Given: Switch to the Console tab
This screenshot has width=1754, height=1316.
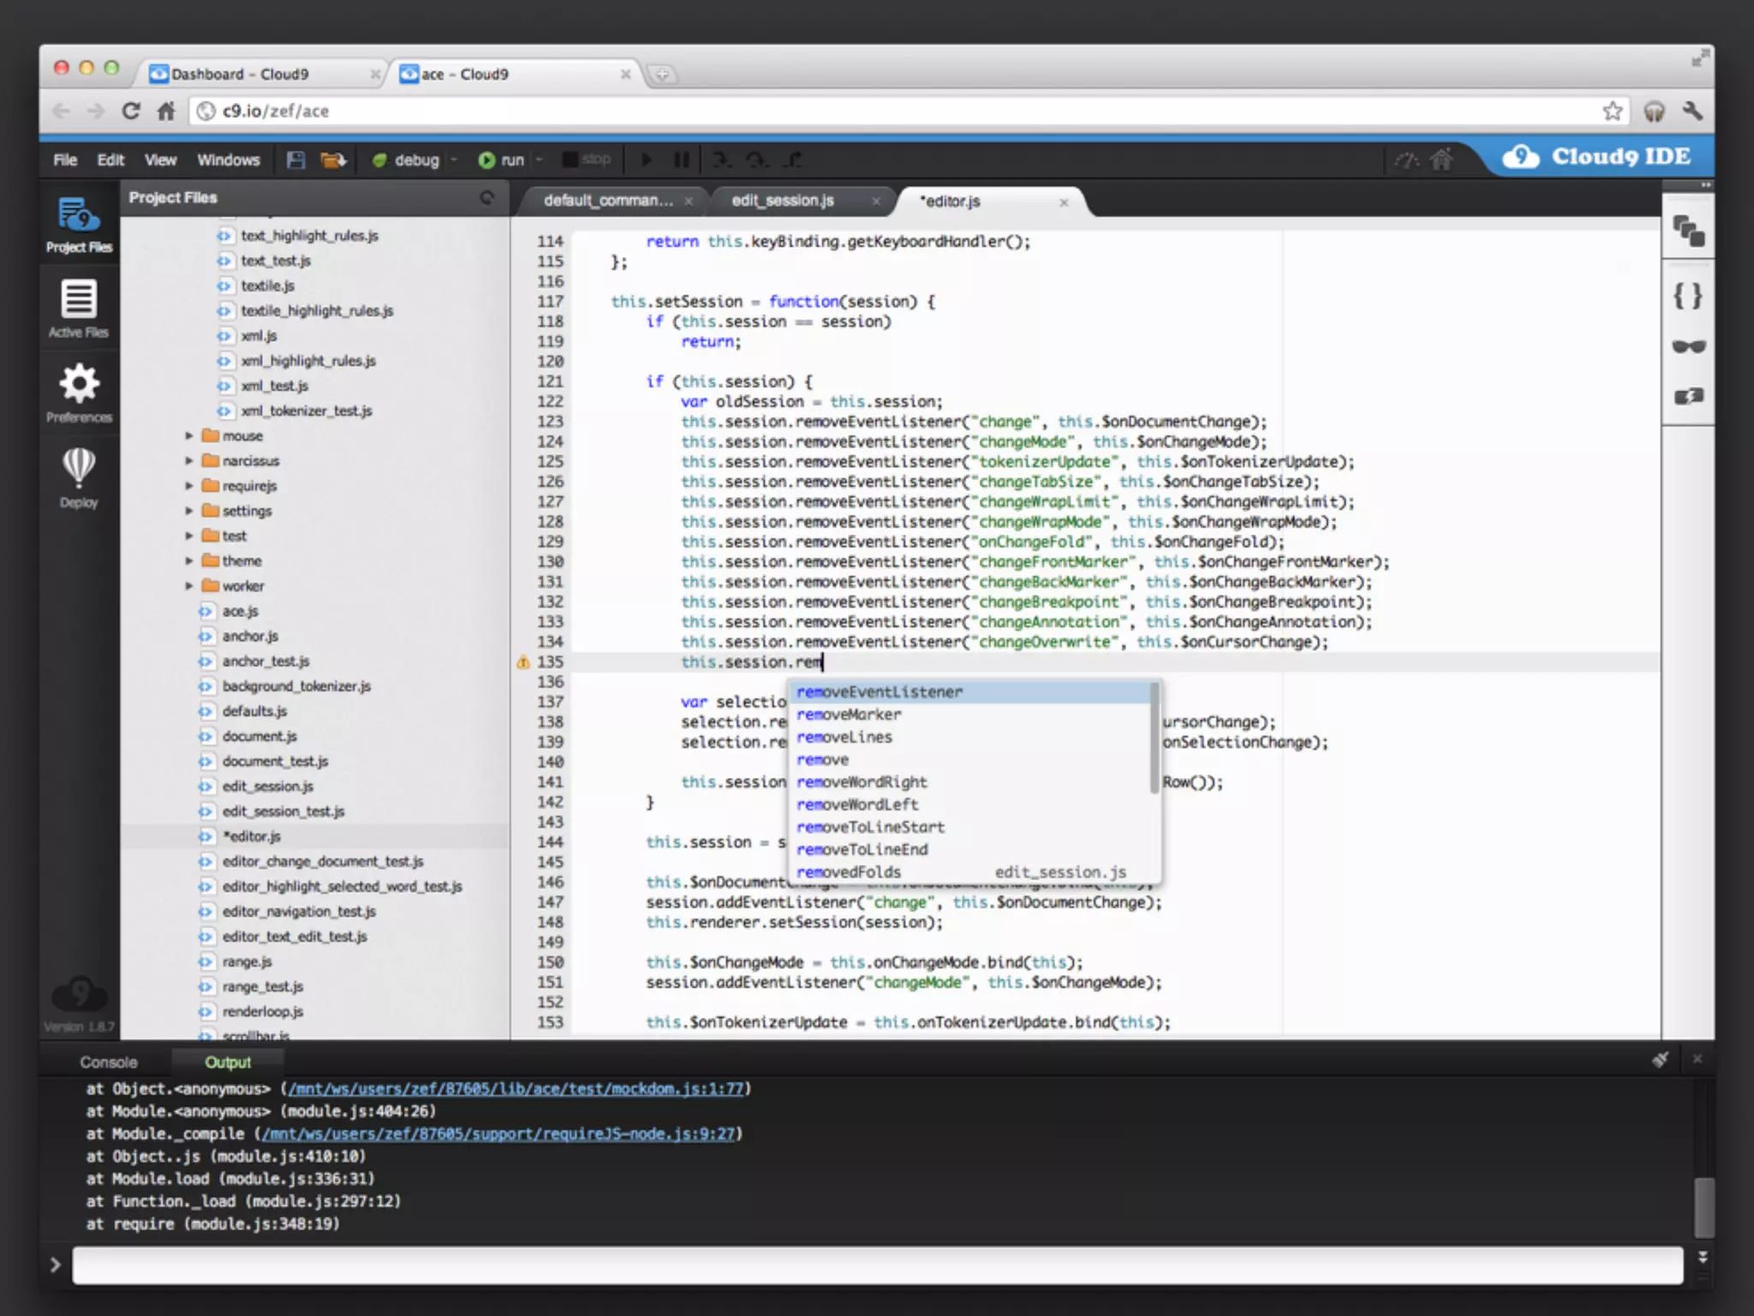Looking at the screenshot, I should (x=109, y=1062).
